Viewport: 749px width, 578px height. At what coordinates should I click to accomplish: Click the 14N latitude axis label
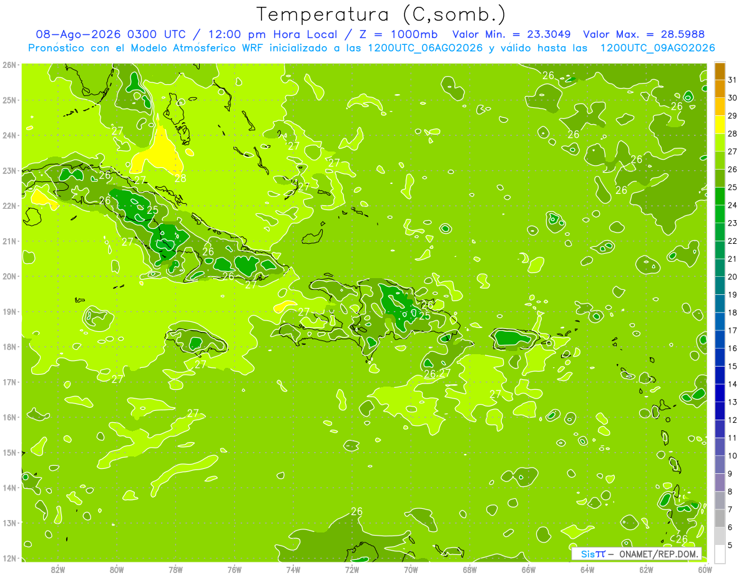pos(9,488)
